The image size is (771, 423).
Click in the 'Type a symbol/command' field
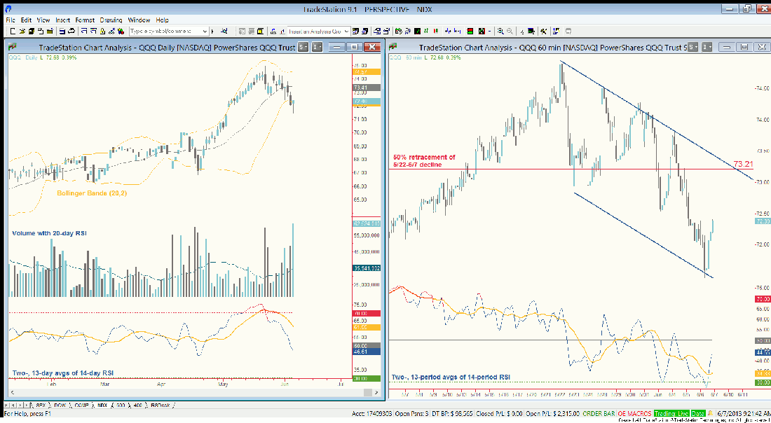pyautogui.click(x=163, y=32)
